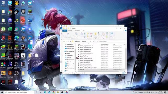The height and width of the screenshot is (94, 168).
Task: Switch to the Home (Главная) ribbon tab
Action: click(70, 31)
